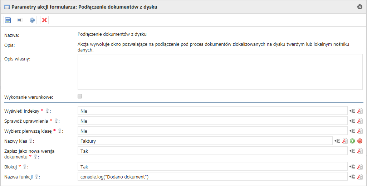Remove the Faktury class with the red minus icon
The height and width of the screenshot is (186, 367).
(360, 141)
